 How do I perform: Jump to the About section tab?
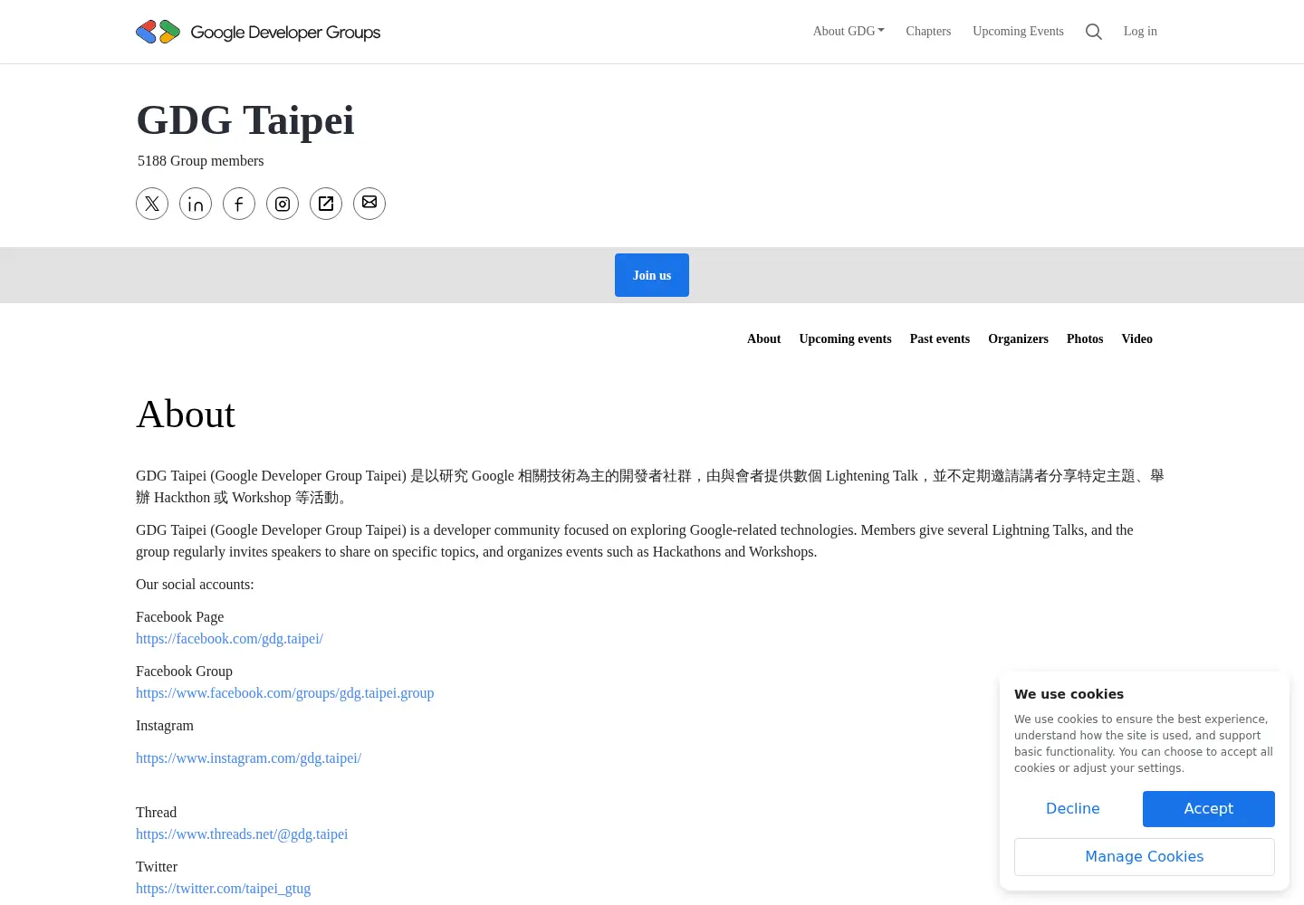click(763, 338)
